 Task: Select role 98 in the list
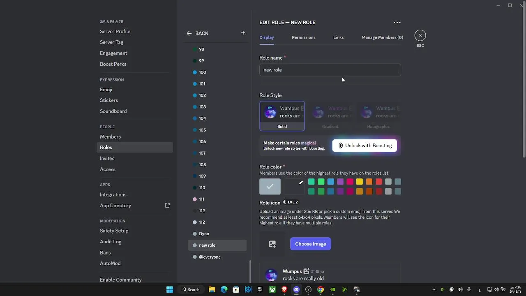[217, 49]
